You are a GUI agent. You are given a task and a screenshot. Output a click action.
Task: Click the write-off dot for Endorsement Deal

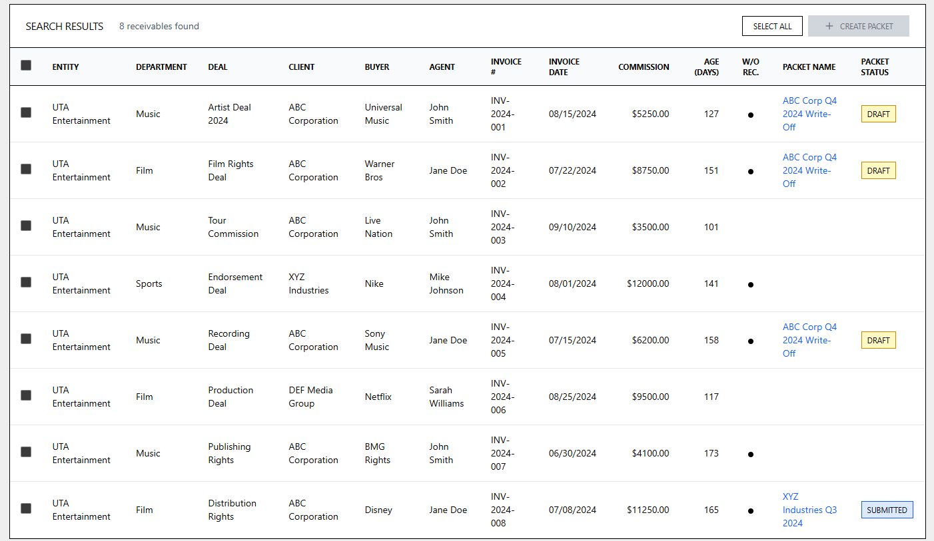(x=751, y=285)
